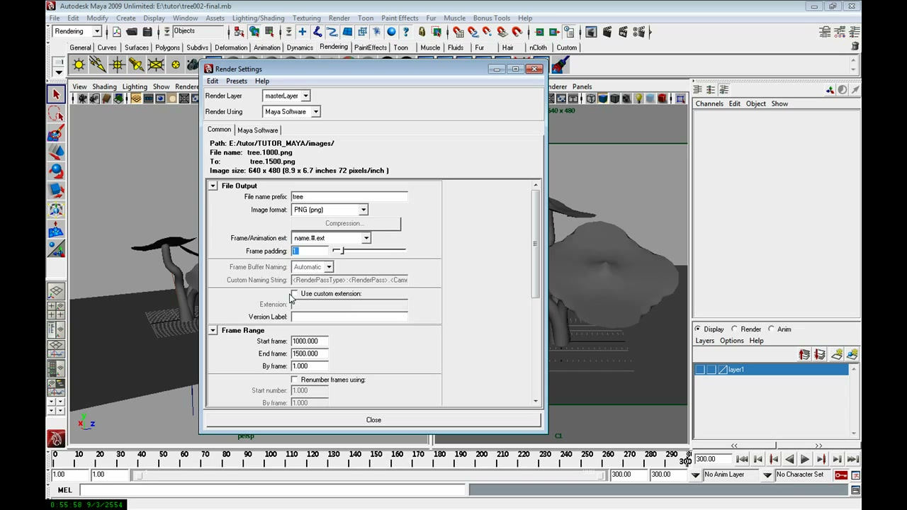
Task: Select the Move tool in toolbox
Action: (56, 152)
